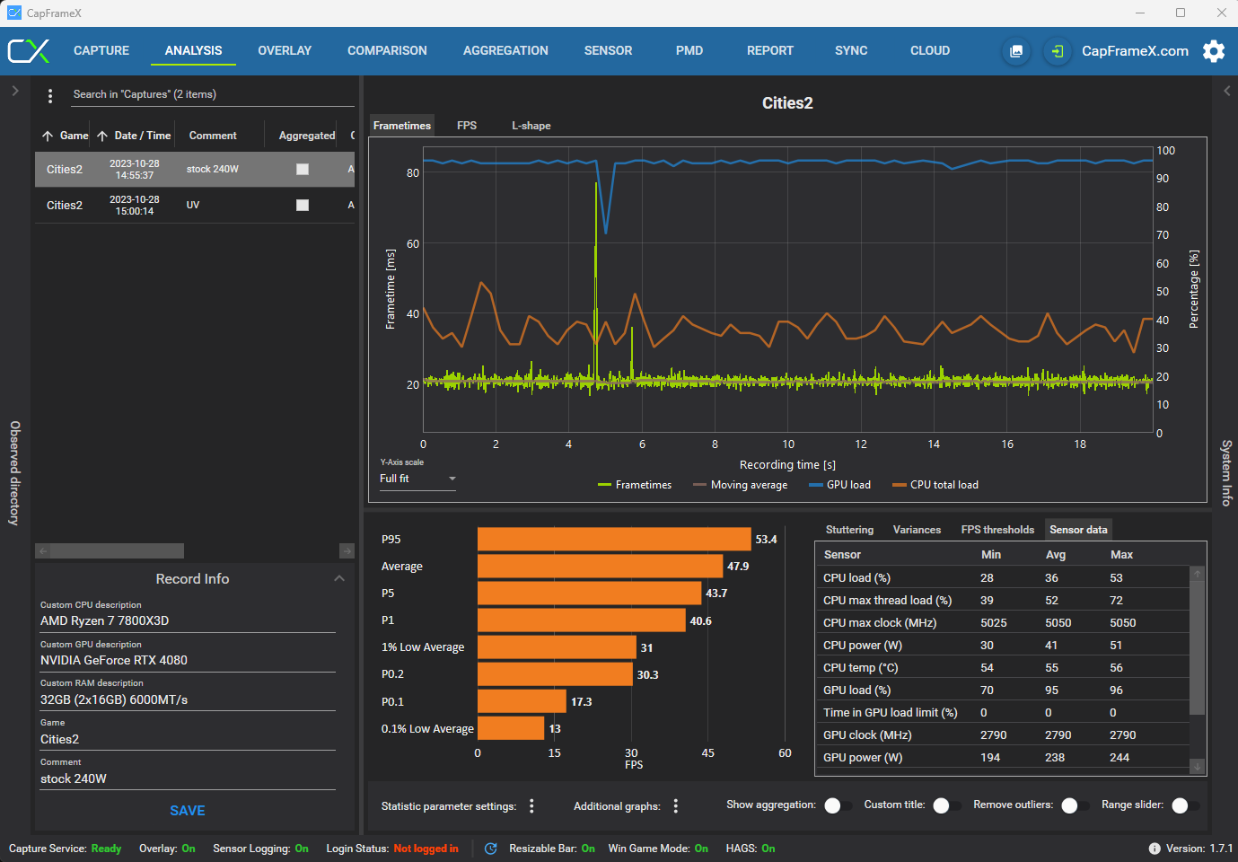Click the SAVE button
The height and width of the screenshot is (862, 1238).
coord(188,810)
